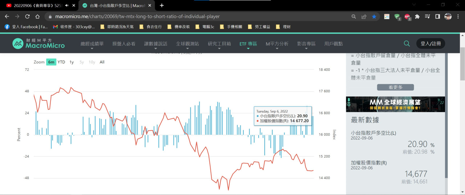
Task: Set chart zoom to 1y
Action: pyautogui.click(x=71, y=62)
